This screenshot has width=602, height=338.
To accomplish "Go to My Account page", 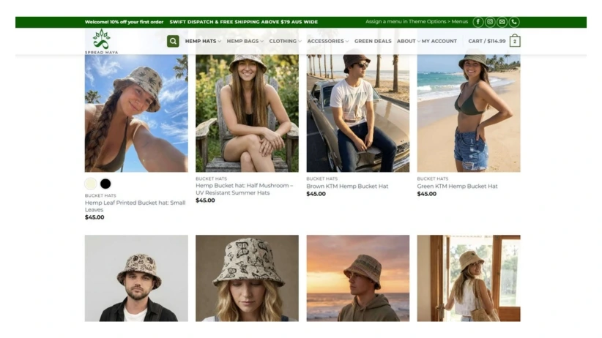I will point(439,41).
